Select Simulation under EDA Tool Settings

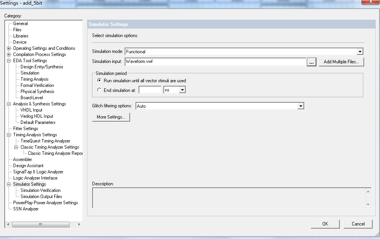(x=30, y=73)
